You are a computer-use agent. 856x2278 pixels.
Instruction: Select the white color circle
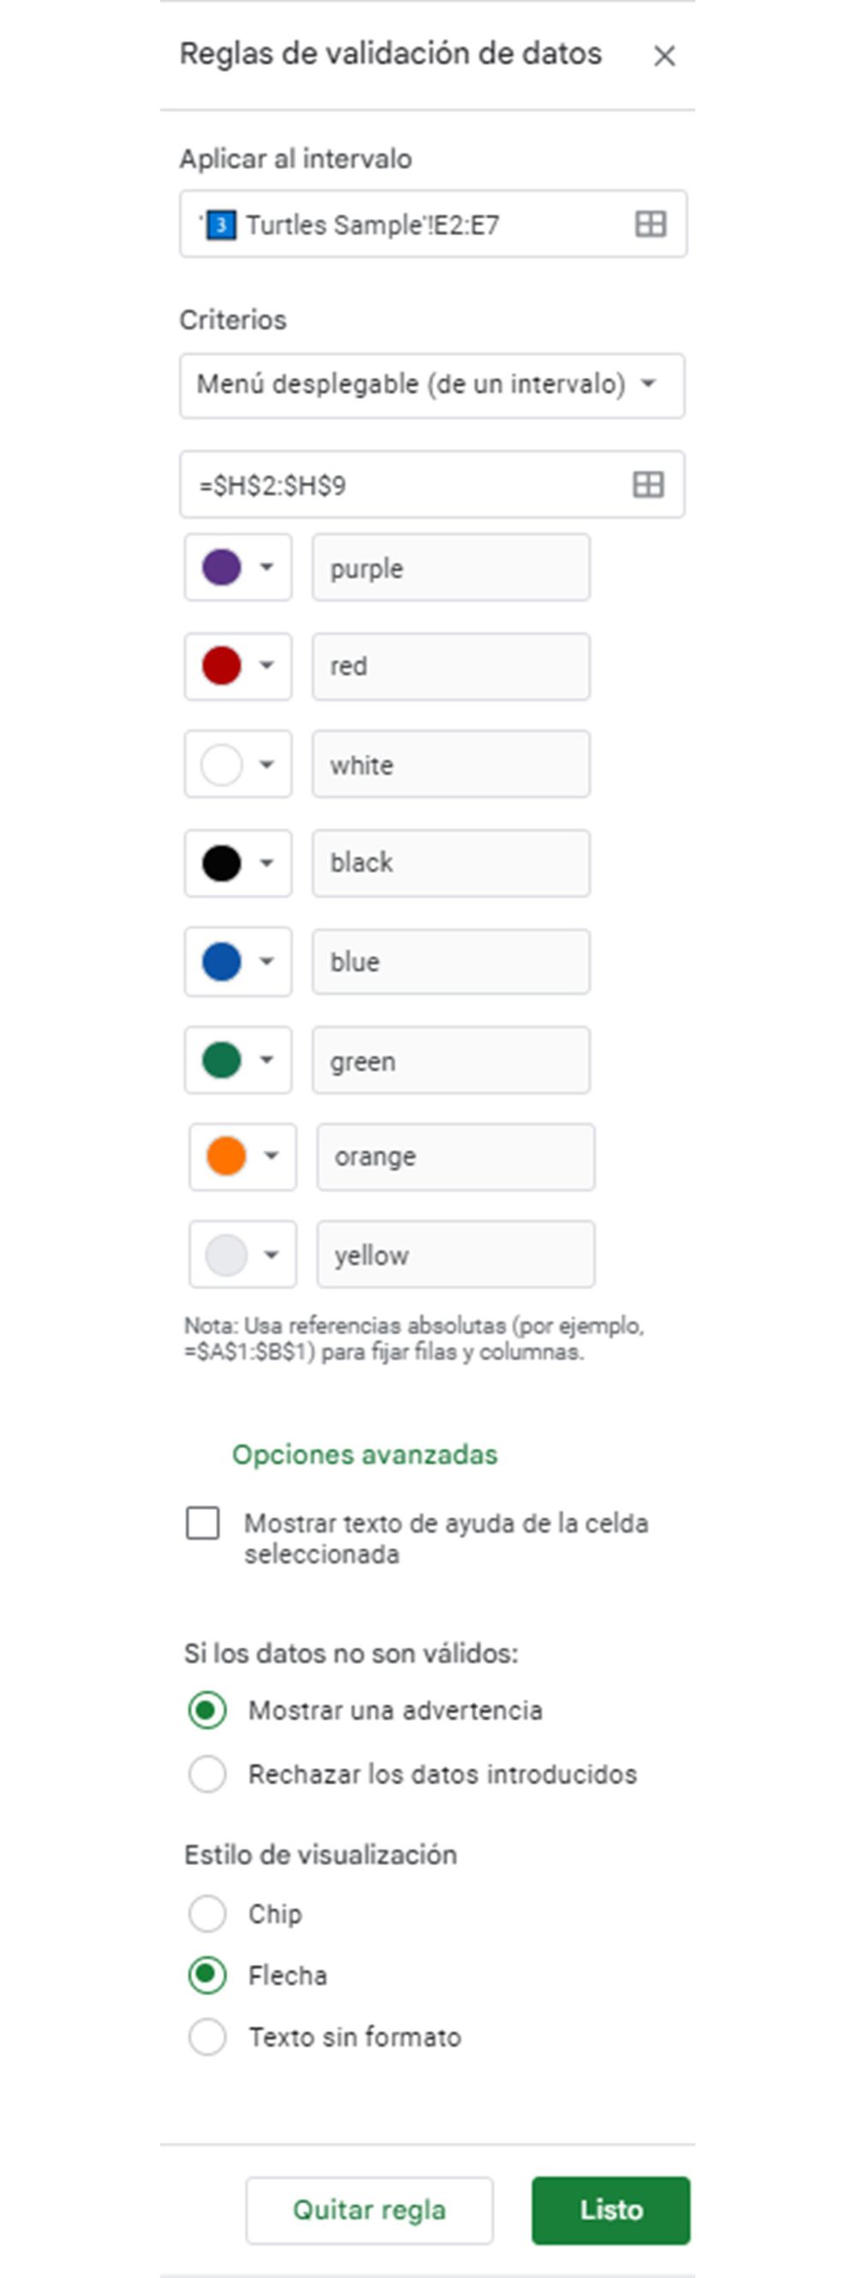click(219, 764)
